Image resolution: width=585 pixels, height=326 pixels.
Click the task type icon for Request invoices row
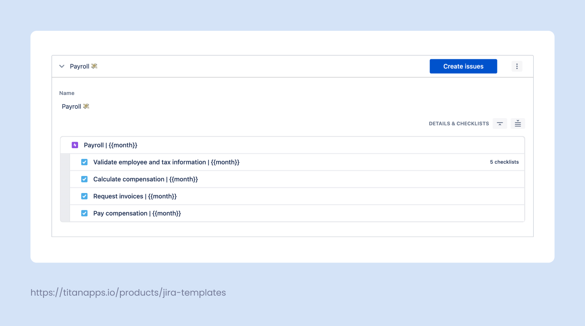(x=84, y=196)
